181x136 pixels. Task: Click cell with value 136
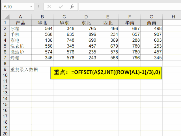(x=42, y=40)
